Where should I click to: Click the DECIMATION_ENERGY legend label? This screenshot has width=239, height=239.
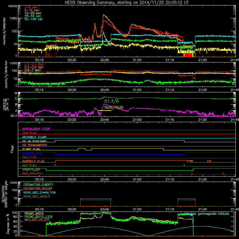38,185
